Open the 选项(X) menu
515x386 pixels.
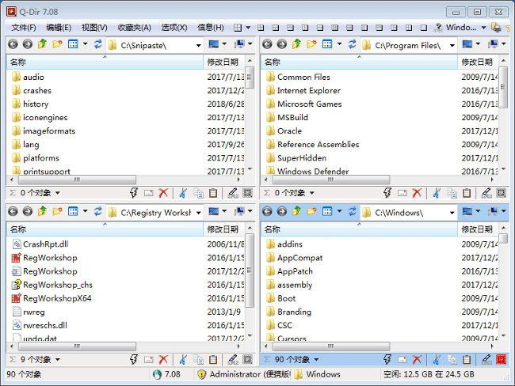[174, 28]
